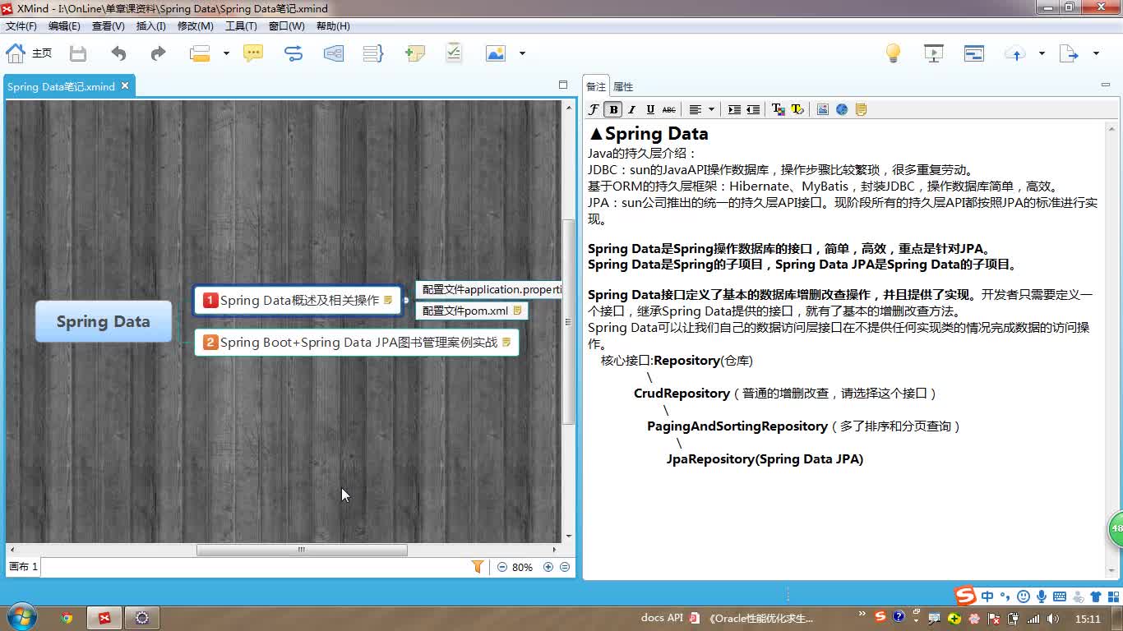Image resolution: width=1123 pixels, height=631 pixels.
Task: Decrease indent in notes
Action: pyautogui.click(x=753, y=109)
